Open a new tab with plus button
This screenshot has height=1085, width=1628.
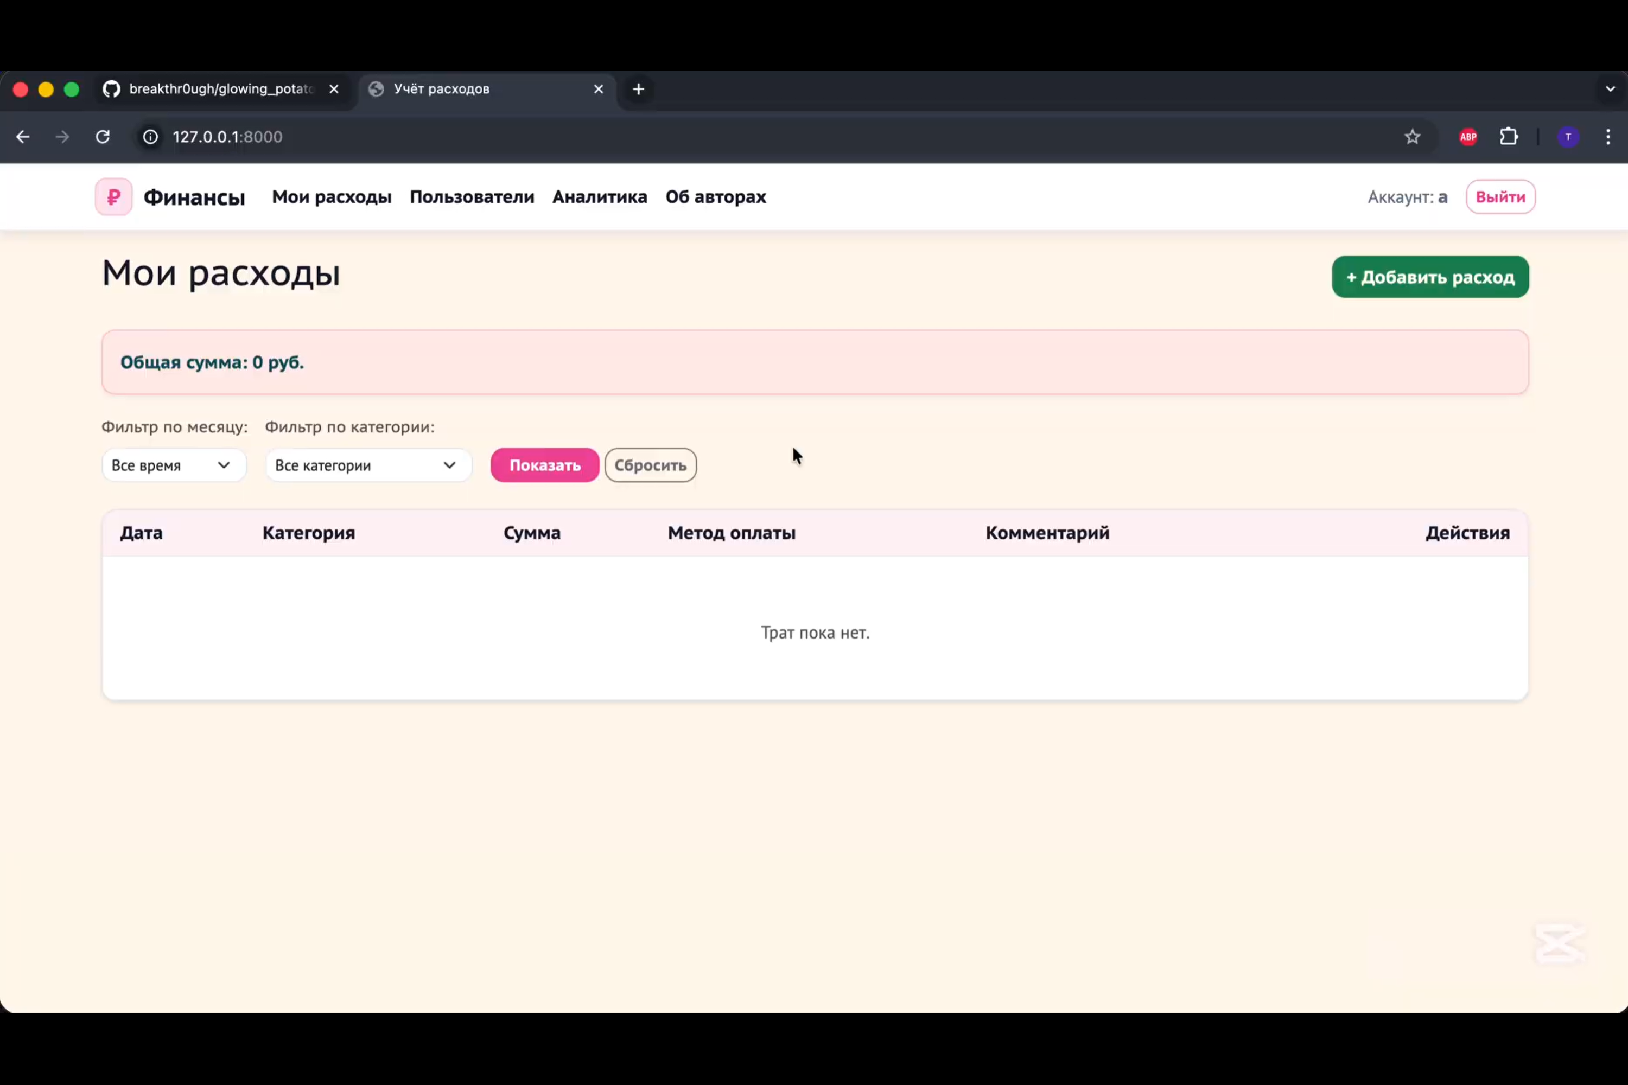pos(638,90)
